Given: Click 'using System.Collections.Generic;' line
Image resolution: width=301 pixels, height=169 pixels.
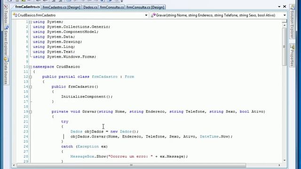Looking at the screenshot, I should click(71, 27).
